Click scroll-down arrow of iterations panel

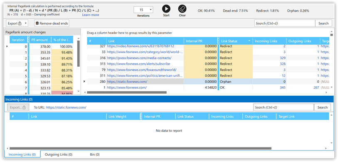pos(79,91)
